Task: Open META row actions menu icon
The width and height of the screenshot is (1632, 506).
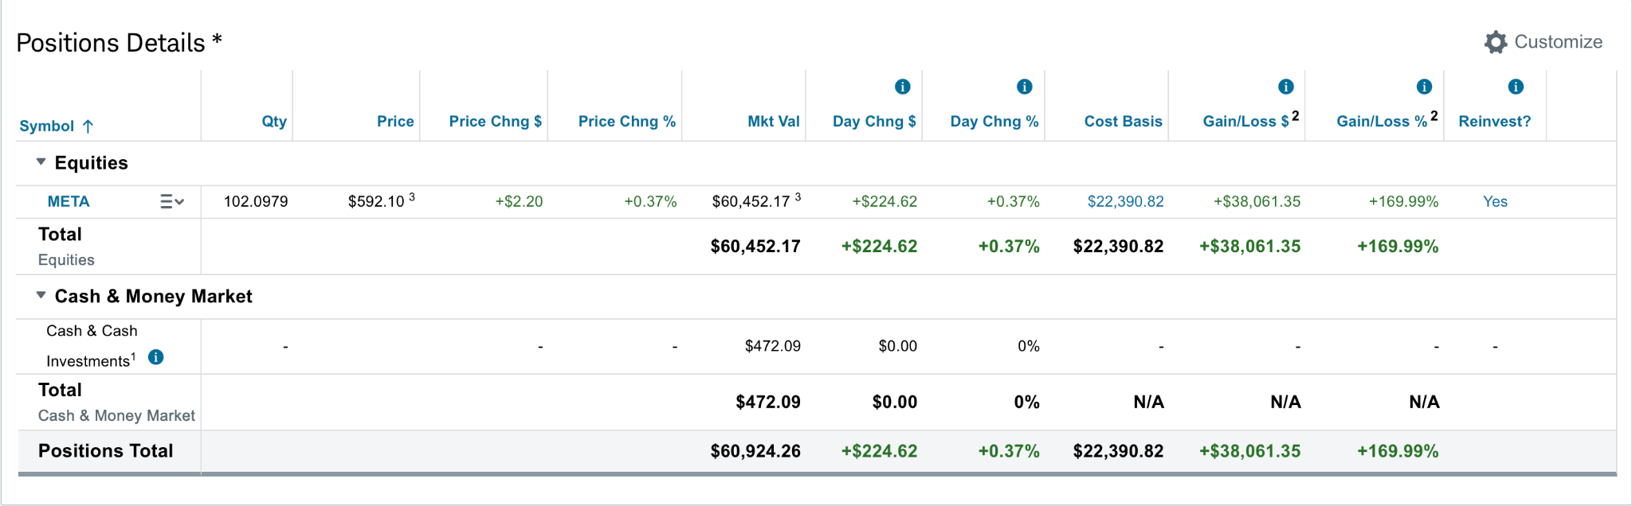Action: click(x=172, y=202)
